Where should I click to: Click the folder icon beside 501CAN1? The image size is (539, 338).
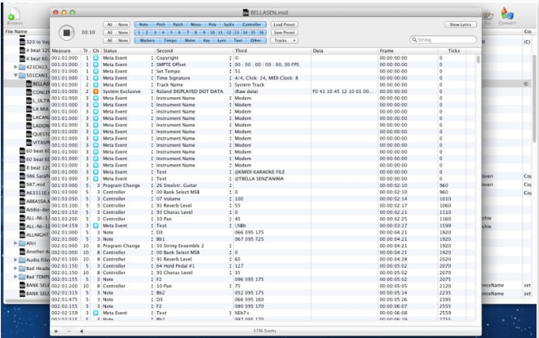(x=22, y=75)
